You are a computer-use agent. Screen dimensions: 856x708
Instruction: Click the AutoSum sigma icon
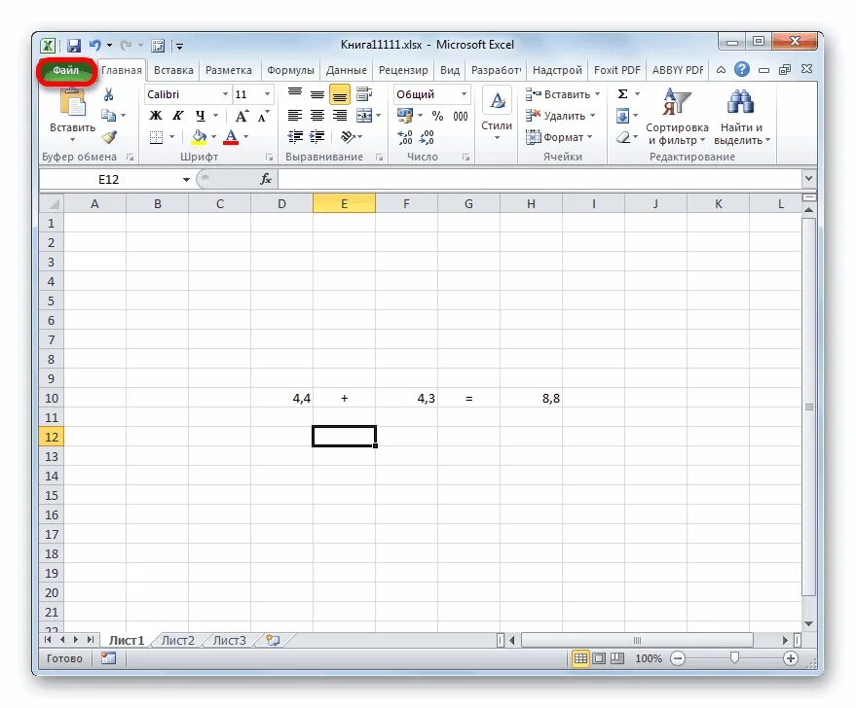pyautogui.click(x=622, y=94)
